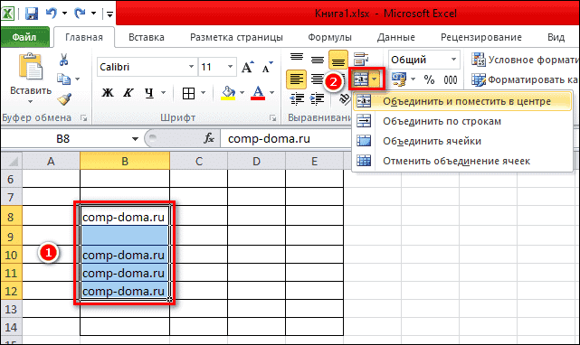580x345 pixels.
Task: Apply borders to selection
Action: pyautogui.click(x=188, y=93)
